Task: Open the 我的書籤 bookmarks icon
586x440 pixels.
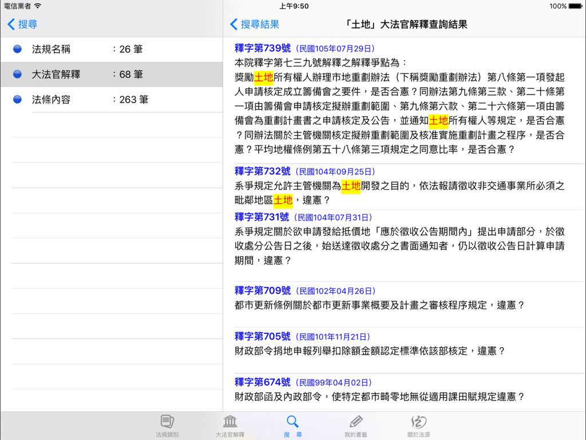Action: [x=356, y=421]
